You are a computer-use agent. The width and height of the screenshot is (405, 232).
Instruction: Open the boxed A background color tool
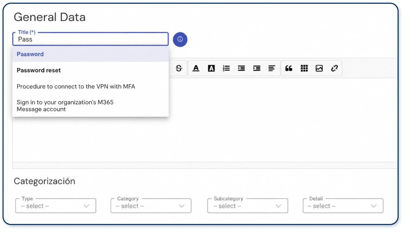(211, 68)
